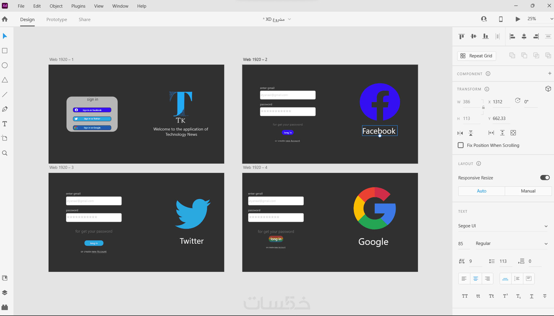Select the Polygon tool

pyautogui.click(x=5, y=80)
